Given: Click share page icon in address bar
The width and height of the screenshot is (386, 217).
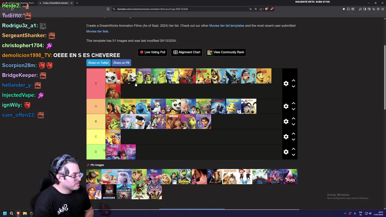Looking at the screenshot, I should [261, 9].
